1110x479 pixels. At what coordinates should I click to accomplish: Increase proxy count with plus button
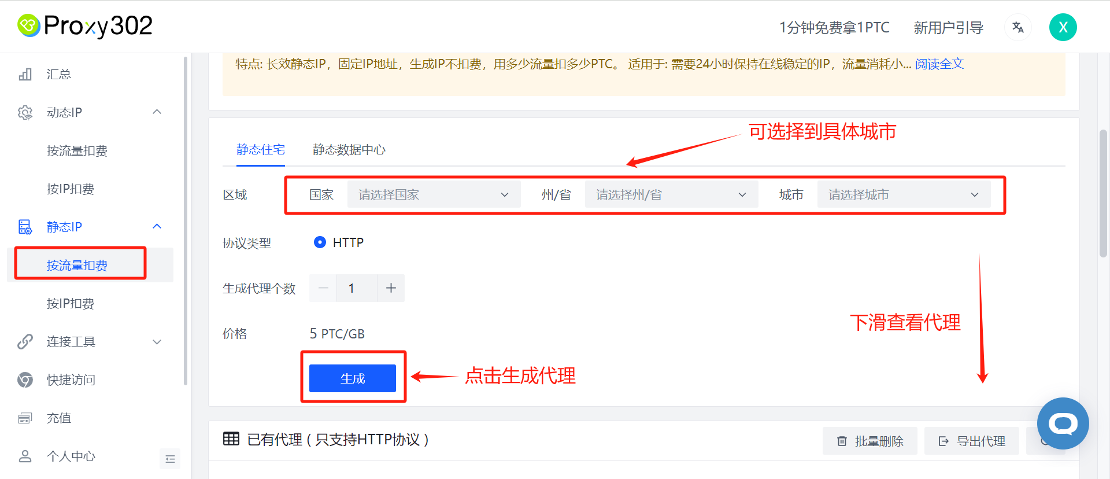(391, 288)
